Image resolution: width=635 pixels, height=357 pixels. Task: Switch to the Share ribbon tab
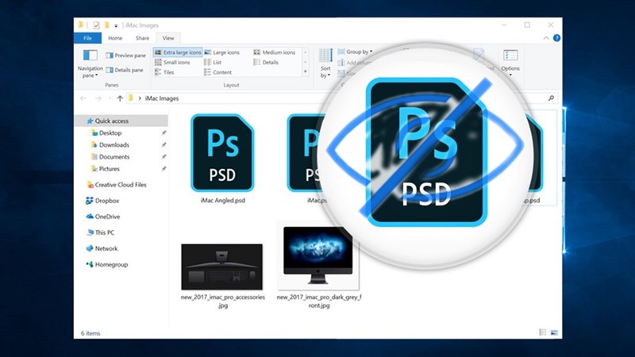pyautogui.click(x=142, y=38)
